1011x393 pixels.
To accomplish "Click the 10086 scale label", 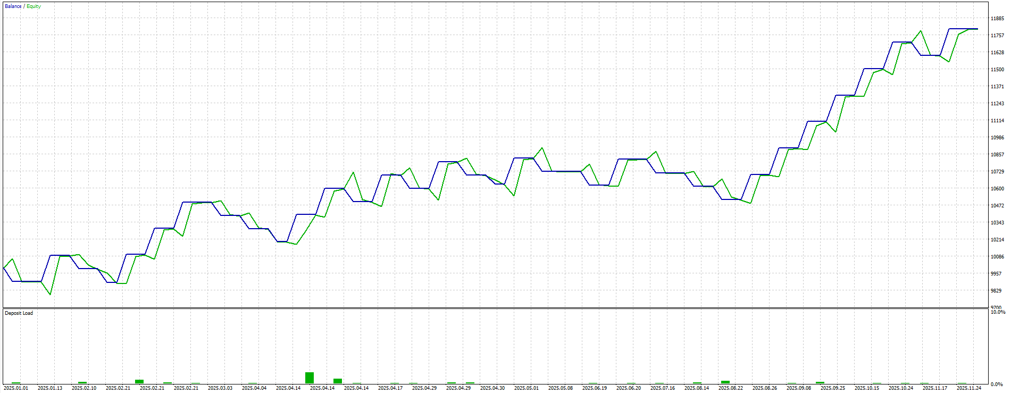I will (997, 257).
